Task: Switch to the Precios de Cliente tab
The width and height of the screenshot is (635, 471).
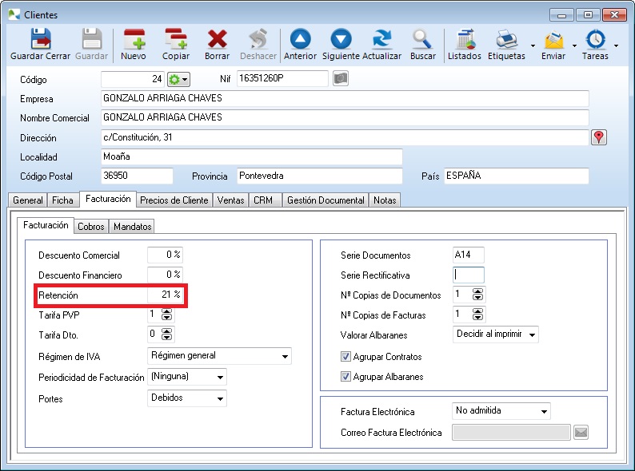Action: pyautogui.click(x=174, y=200)
